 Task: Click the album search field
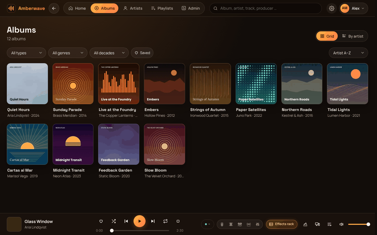[x=265, y=8]
